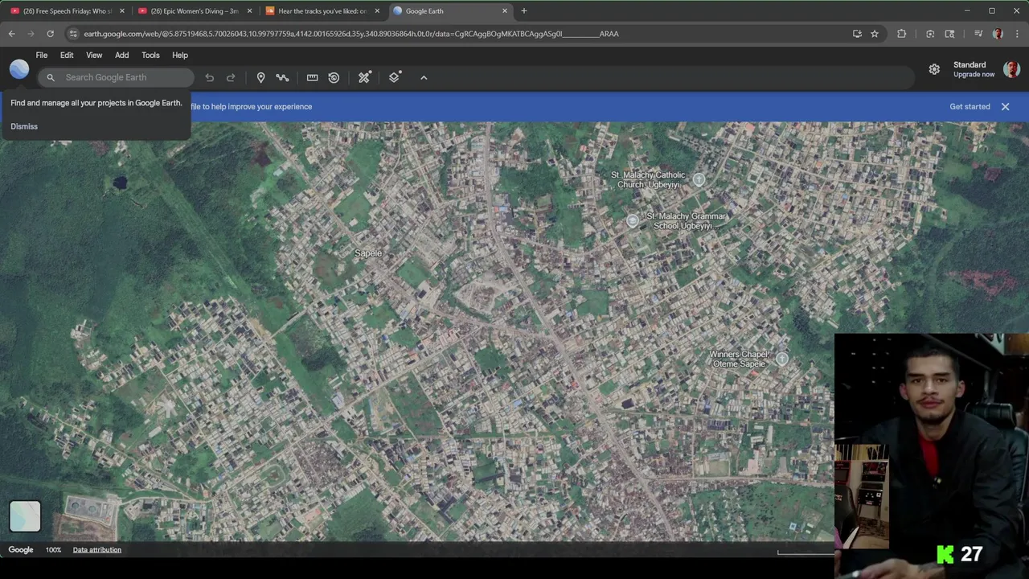
Task: Close the Hear the tracks tab
Action: 377,11
